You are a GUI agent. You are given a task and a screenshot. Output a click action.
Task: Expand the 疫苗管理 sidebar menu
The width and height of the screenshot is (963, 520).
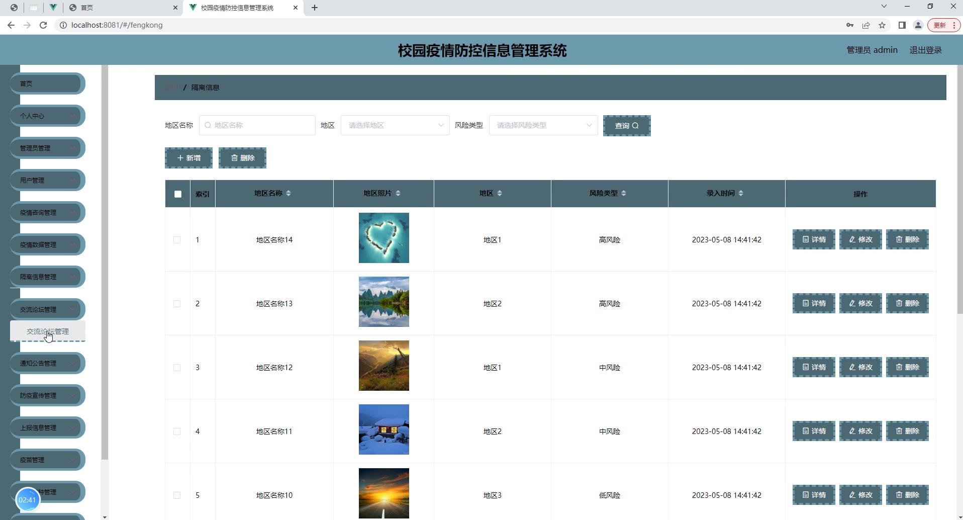47,460
